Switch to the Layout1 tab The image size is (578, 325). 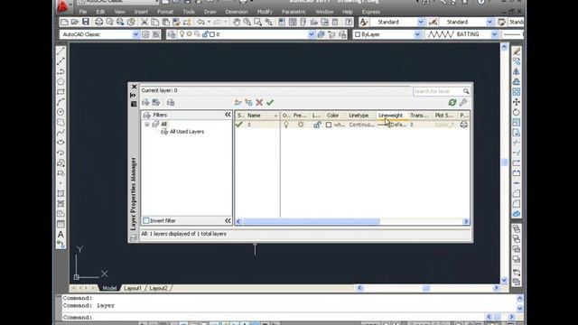[x=133, y=288]
